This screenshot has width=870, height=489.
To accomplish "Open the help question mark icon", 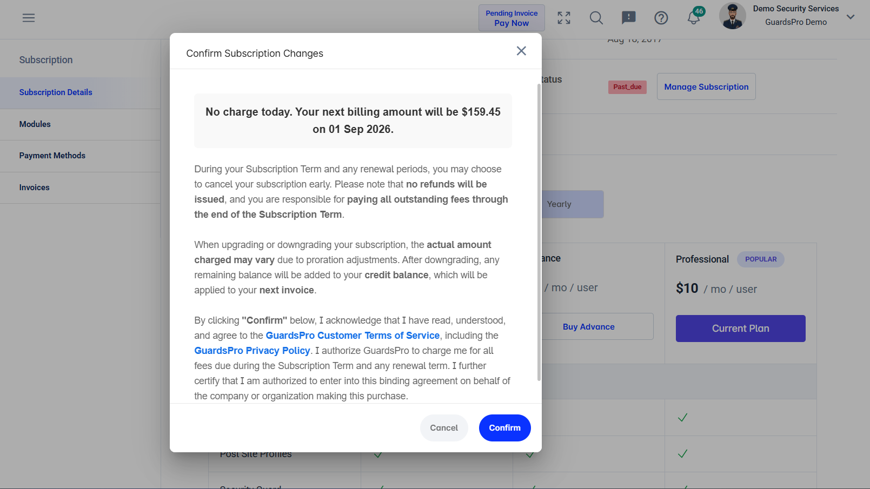I will [x=661, y=18].
